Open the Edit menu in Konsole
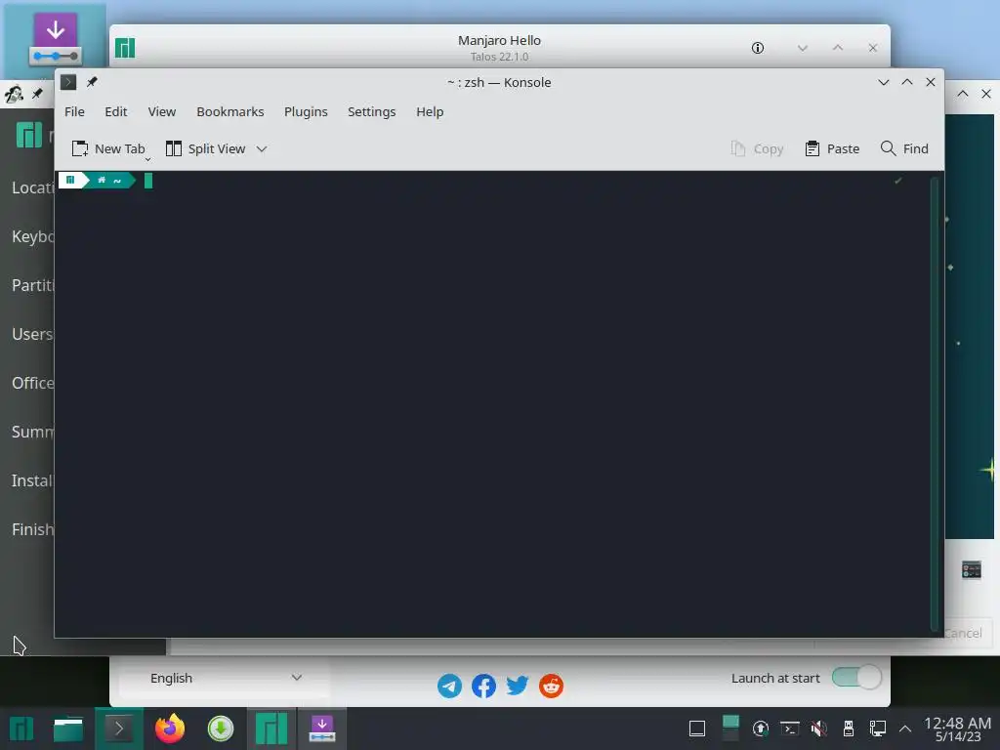The width and height of the screenshot is (1000, 750). tap(115, 111)
